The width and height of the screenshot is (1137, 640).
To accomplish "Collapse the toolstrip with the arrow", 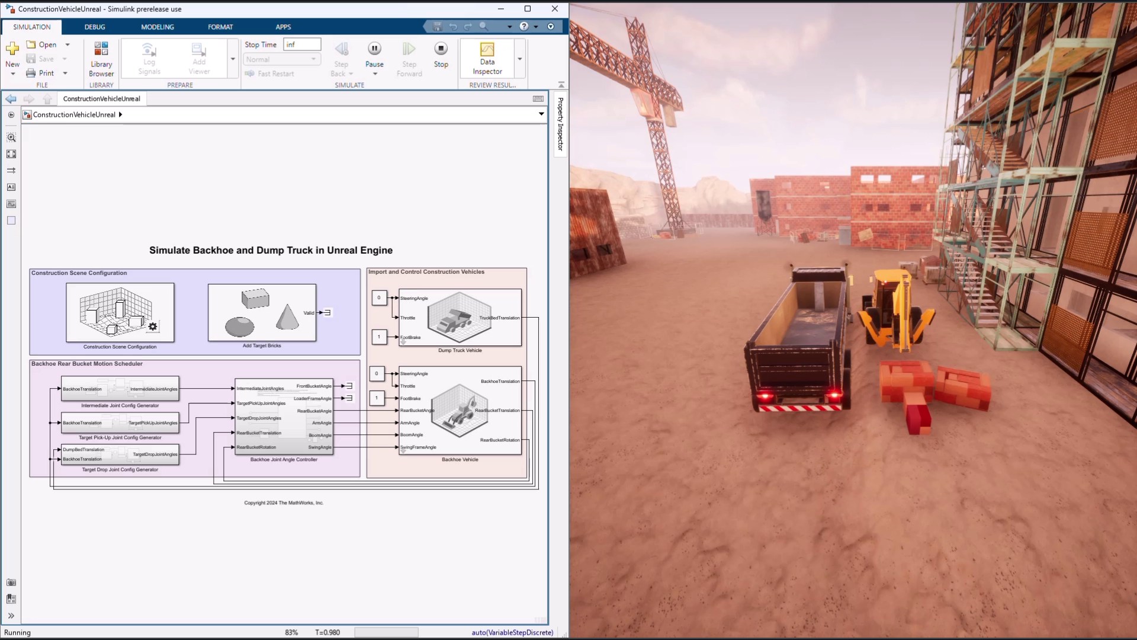I will pos(561,85).
